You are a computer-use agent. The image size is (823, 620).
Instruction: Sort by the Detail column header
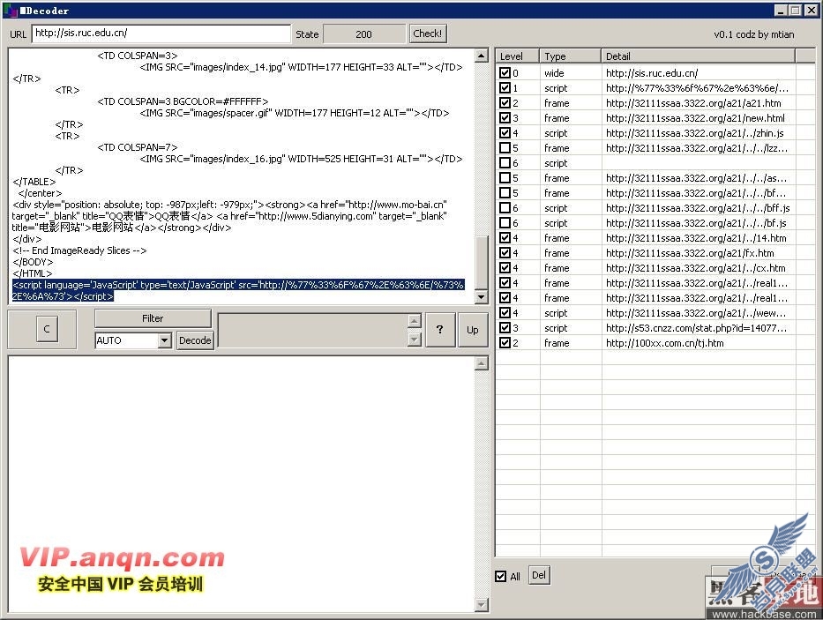[x=698, y=56]
